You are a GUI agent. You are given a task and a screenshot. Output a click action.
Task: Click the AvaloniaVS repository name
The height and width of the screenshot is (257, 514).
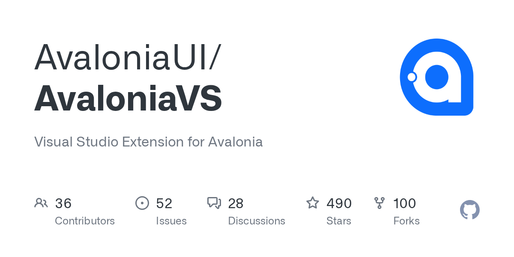tap(128, 98)
